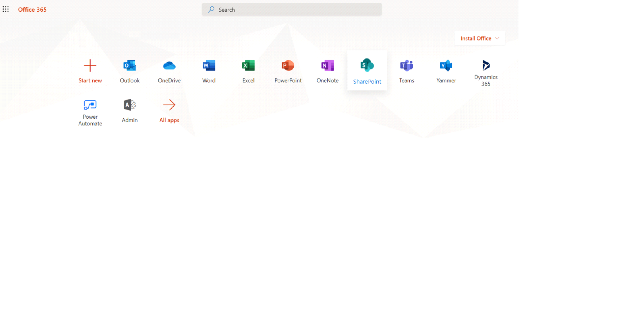Open the Install Office dropdown
This screenshot has height=315, width=635.
pos(480,38)
